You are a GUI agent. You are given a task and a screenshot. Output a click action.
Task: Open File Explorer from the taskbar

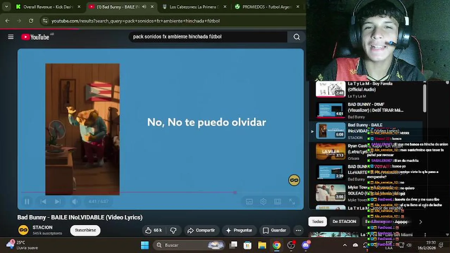point(262,245)
